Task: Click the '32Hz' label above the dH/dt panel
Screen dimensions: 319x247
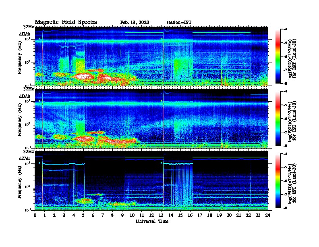Action: click(x=29, y=27)
